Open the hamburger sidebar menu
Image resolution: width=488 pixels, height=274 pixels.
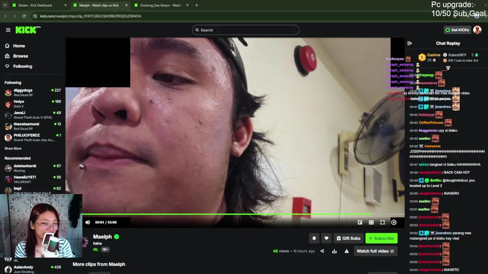[x=8, y=30]
